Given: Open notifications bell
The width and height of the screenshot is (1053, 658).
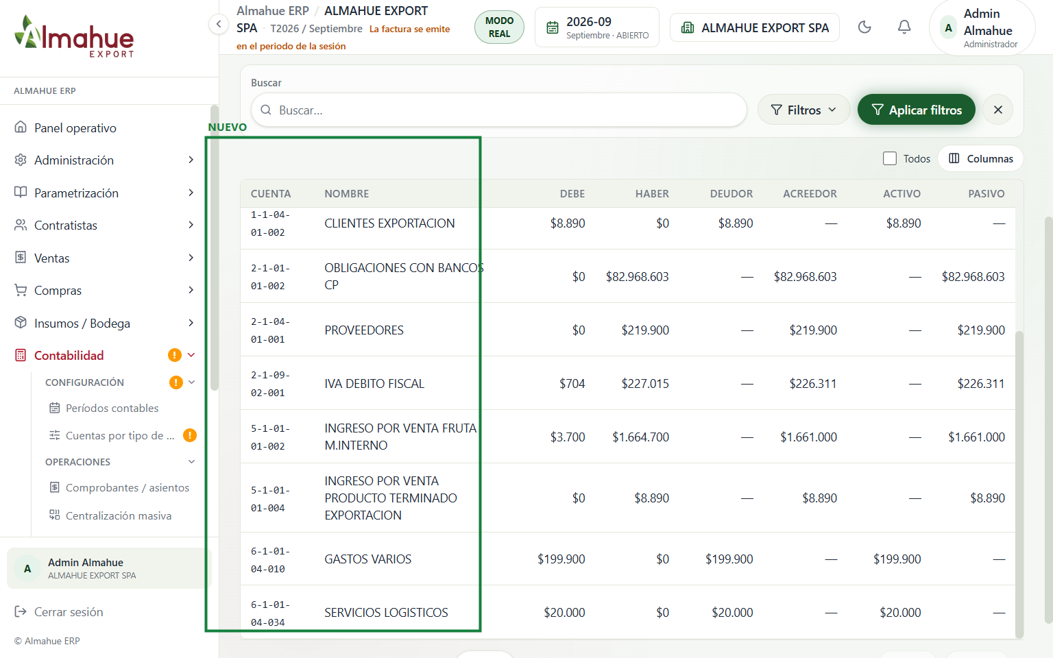Looking at the screenshot, I should click(x=904, y=27).
